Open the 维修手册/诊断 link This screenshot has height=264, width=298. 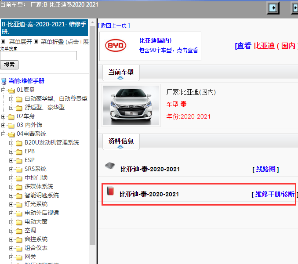pos(275,194)
